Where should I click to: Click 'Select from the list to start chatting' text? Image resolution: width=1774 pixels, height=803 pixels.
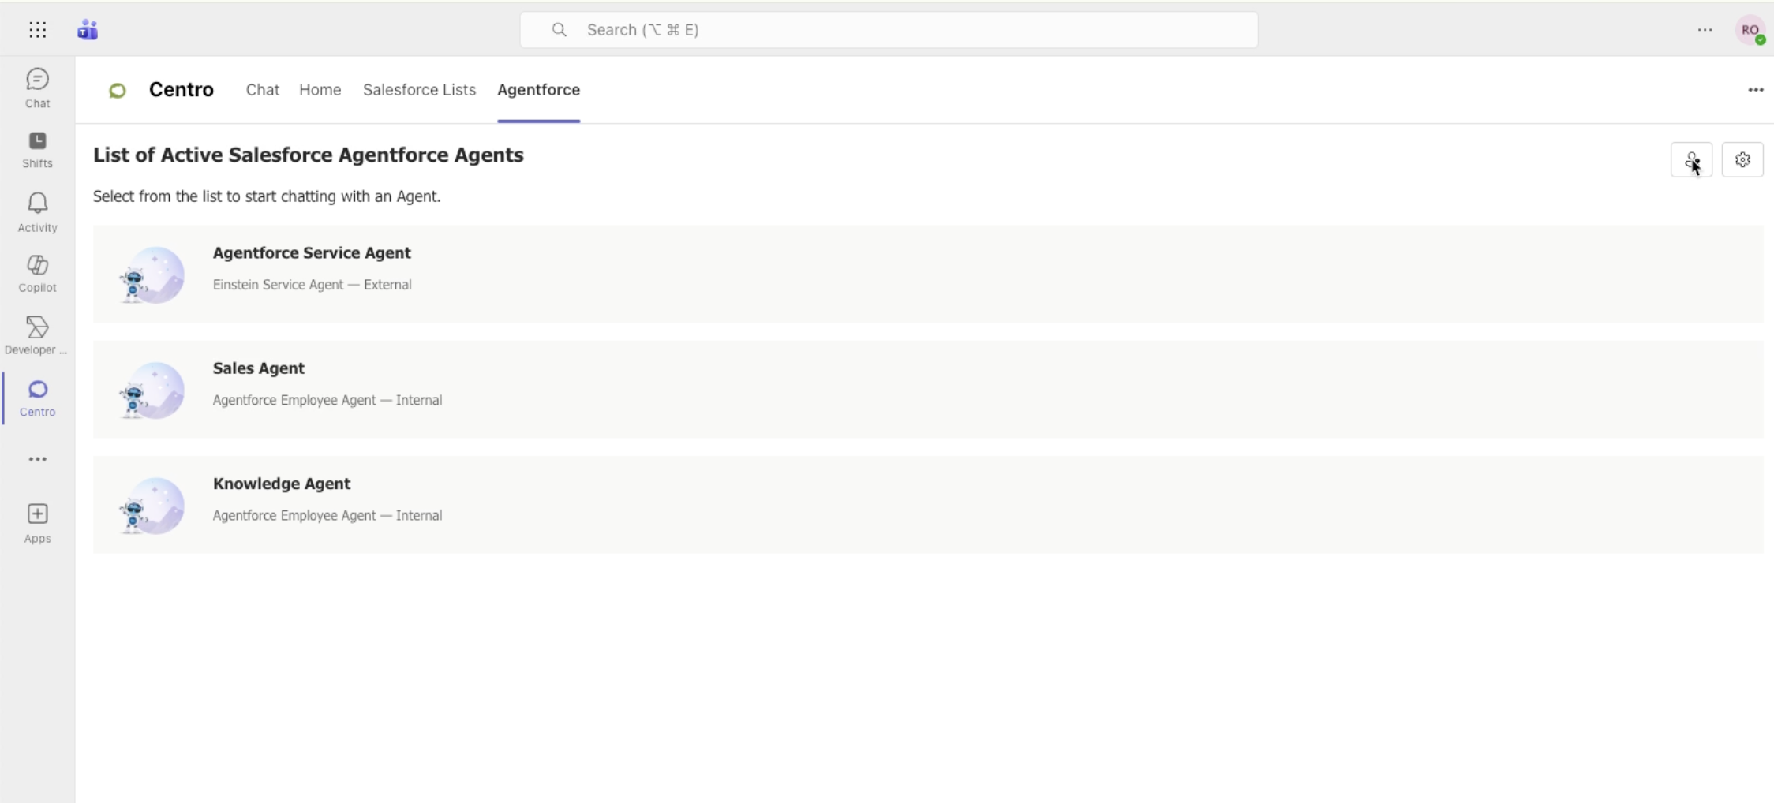coord(267,196)
